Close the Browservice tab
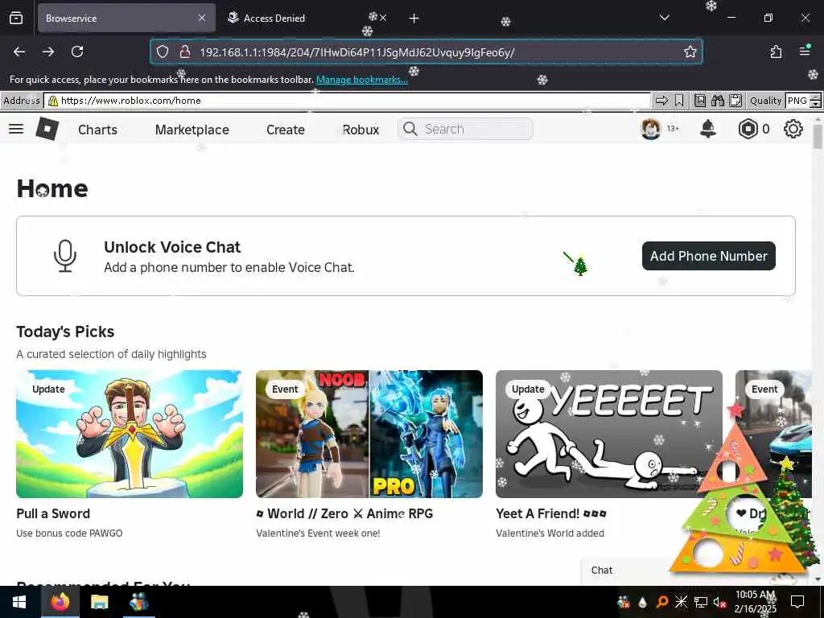This screenshot has width=824, height=618. pos(202,18)
